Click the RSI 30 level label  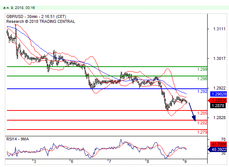223,153
